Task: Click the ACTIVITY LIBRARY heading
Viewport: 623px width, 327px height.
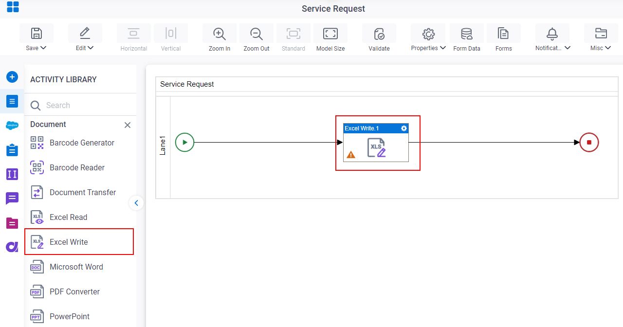Action: point(63,79)
